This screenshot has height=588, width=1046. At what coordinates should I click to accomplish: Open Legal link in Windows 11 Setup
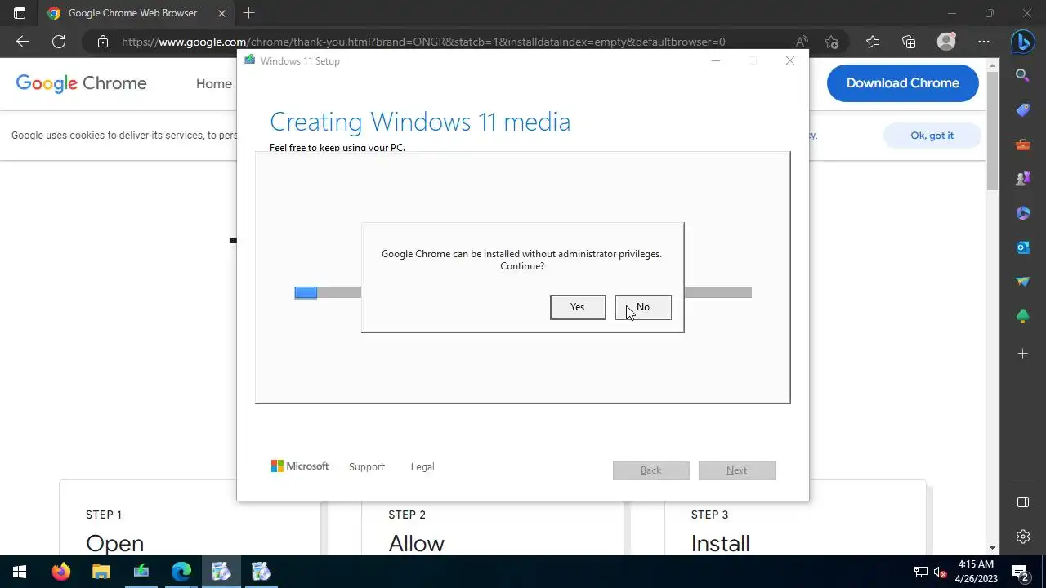(x=422, y=467)
